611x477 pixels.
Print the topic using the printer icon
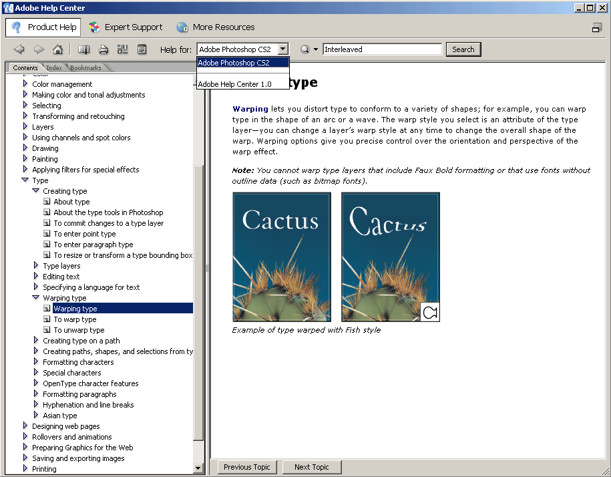(x=104, y=49)
